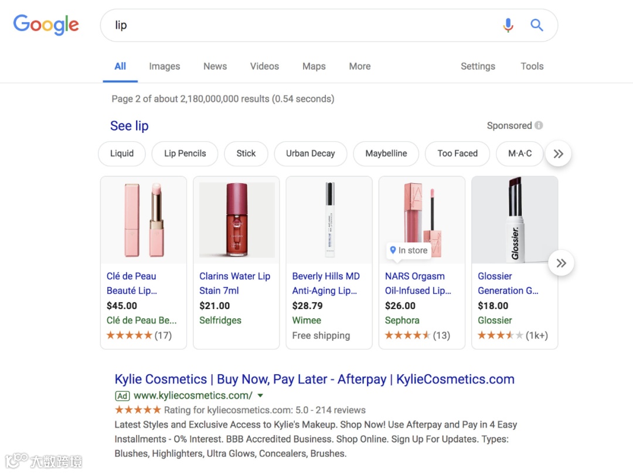Image resolution: width=633 pixels, height=473 pixels.
Task: Click the voice search microphone icon
Action: (508, 25)
